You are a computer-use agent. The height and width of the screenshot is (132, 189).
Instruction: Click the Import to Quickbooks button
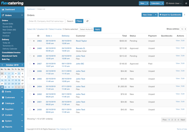170,15
